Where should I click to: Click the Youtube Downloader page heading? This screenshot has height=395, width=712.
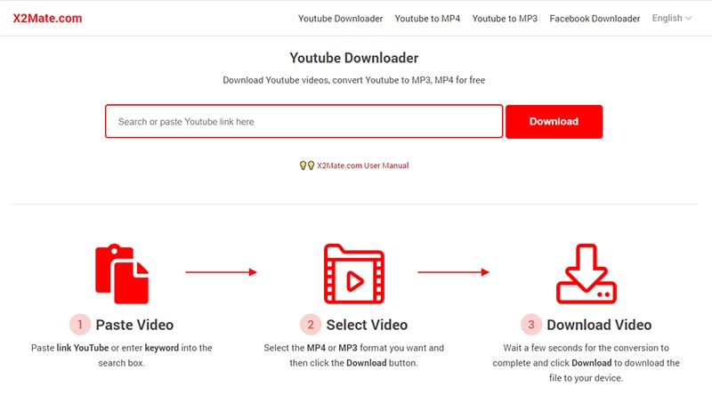[355, 58]
